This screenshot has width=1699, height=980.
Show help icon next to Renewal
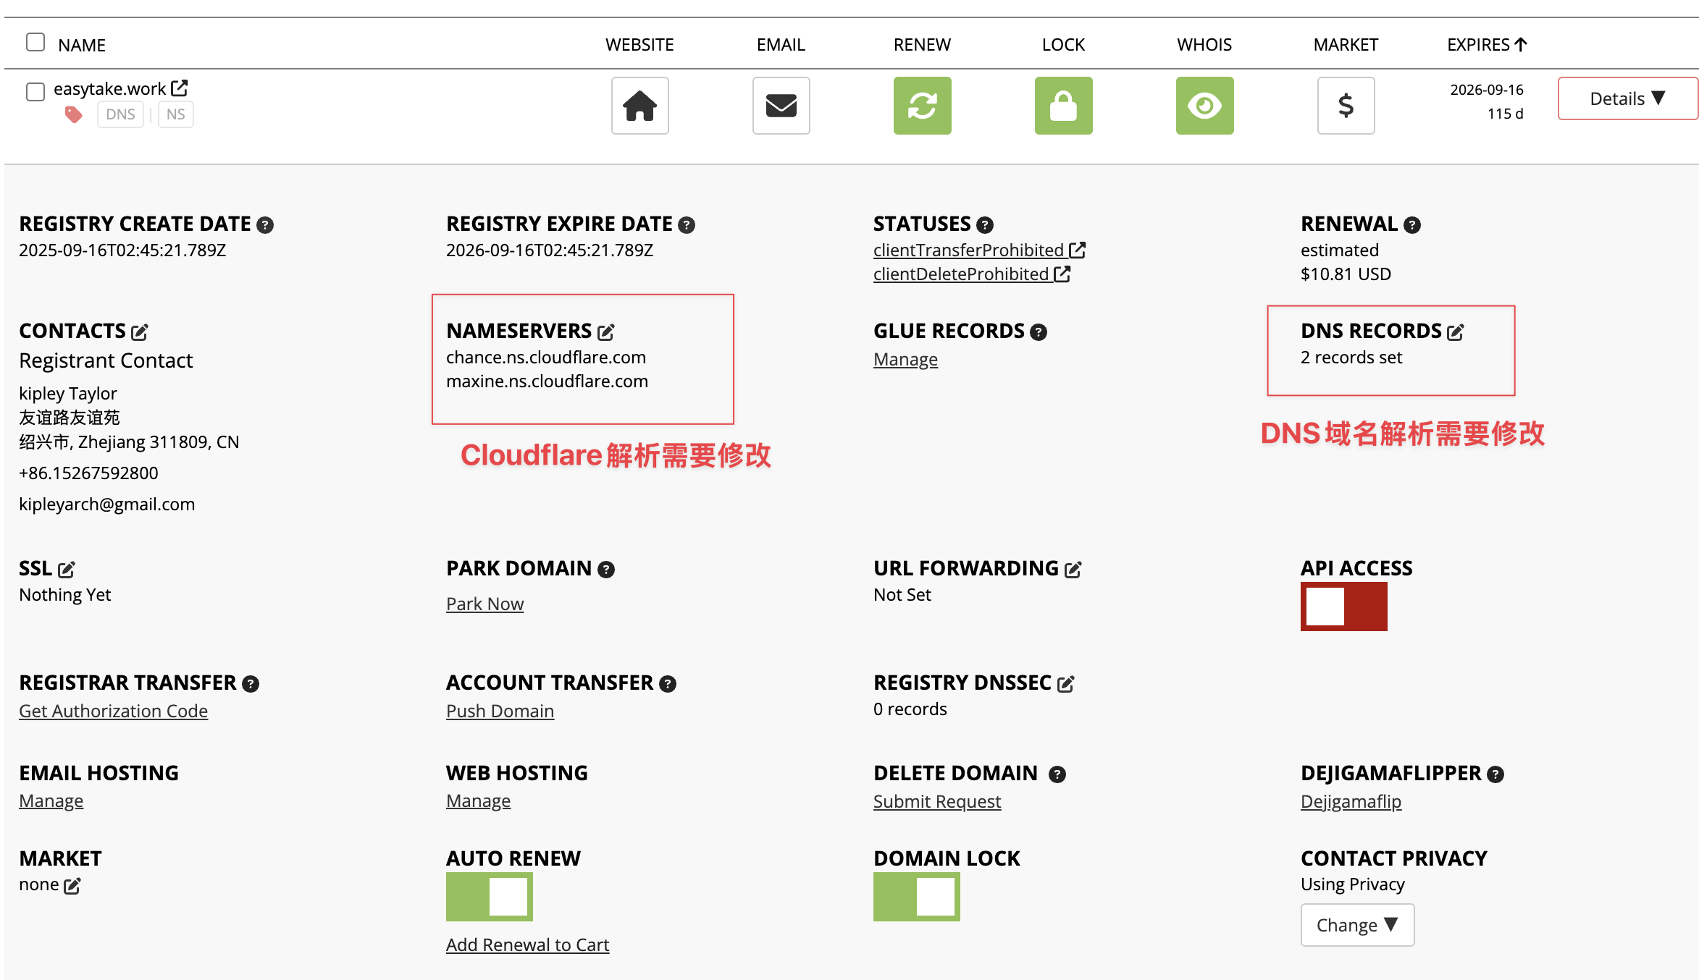tap(1411, 225)
